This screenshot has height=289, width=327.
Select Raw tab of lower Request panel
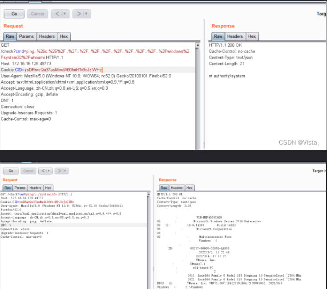8,188
